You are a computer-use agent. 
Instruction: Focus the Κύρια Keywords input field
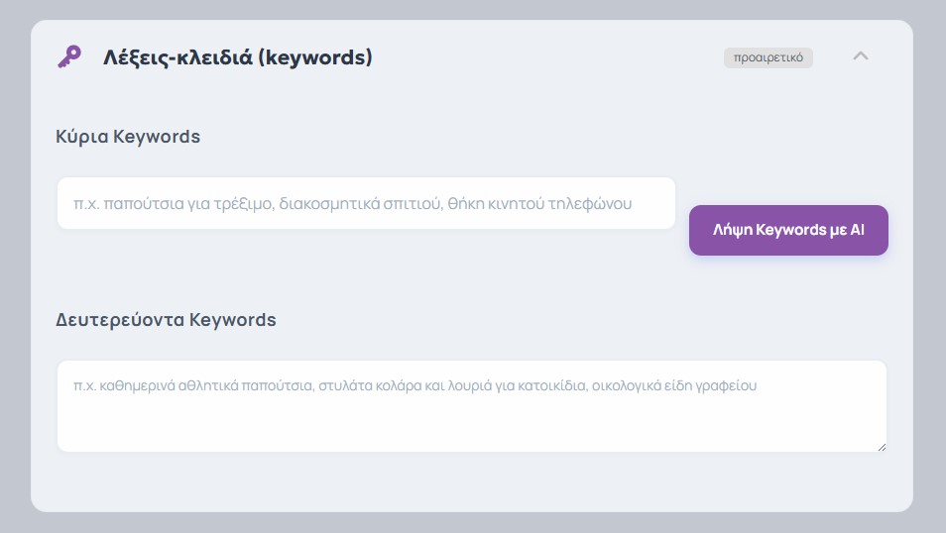pyautogui.click(x=366, y=203)
